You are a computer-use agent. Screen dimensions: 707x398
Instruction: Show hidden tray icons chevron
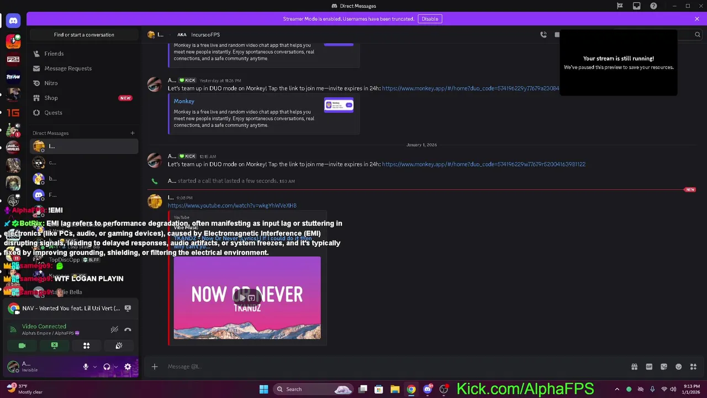coord(617,389)
